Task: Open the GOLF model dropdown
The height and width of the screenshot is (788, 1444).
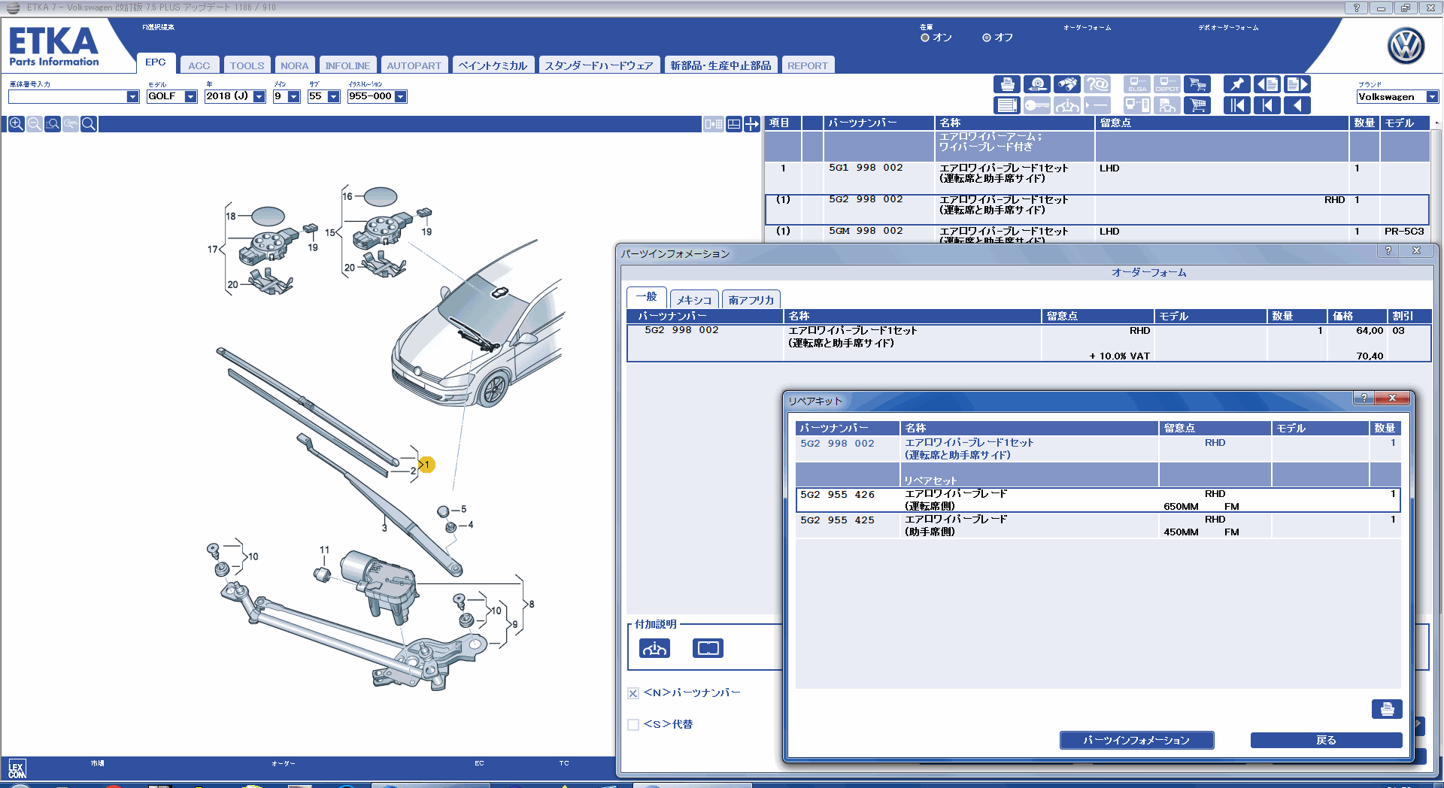Action: coord(190,96)
